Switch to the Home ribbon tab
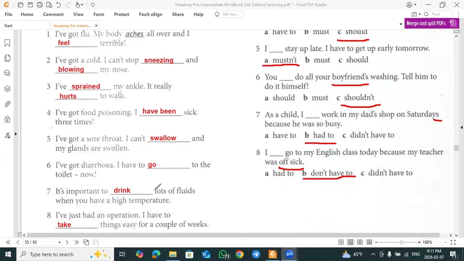The width and height of the screenshot is (464, 261). click(27, 14)
